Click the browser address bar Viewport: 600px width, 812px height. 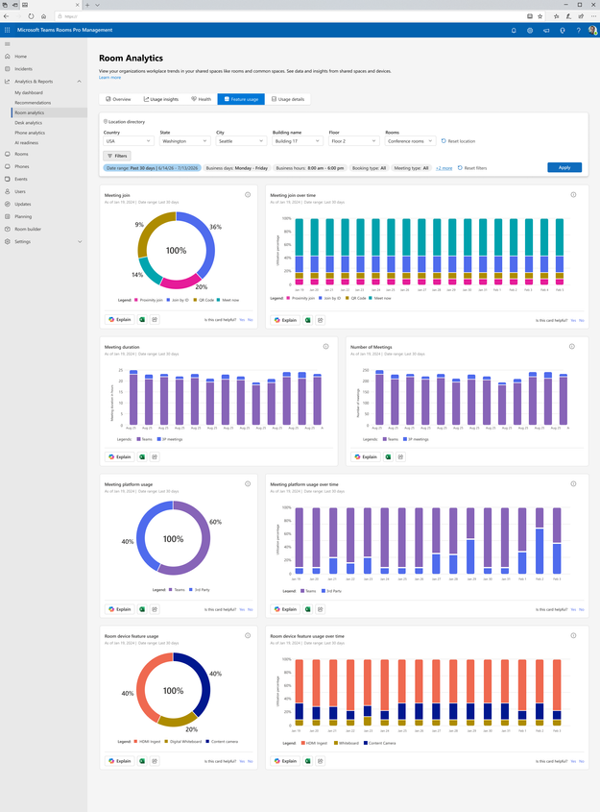(290, 16)
